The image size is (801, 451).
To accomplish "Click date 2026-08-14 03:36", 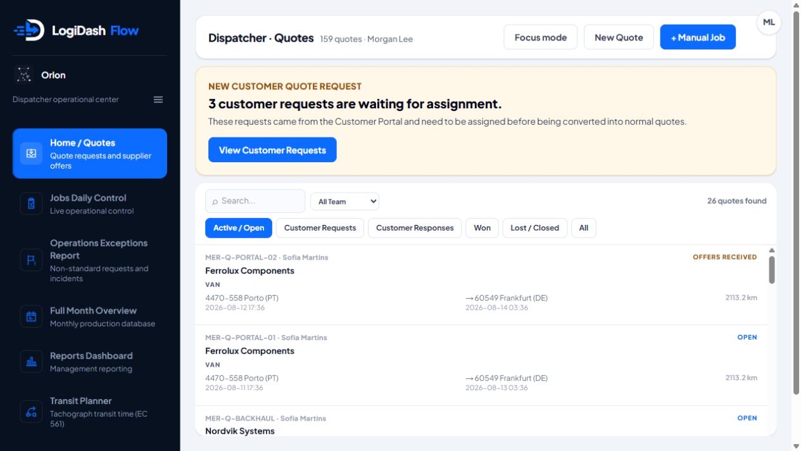I will pos(496,308).
